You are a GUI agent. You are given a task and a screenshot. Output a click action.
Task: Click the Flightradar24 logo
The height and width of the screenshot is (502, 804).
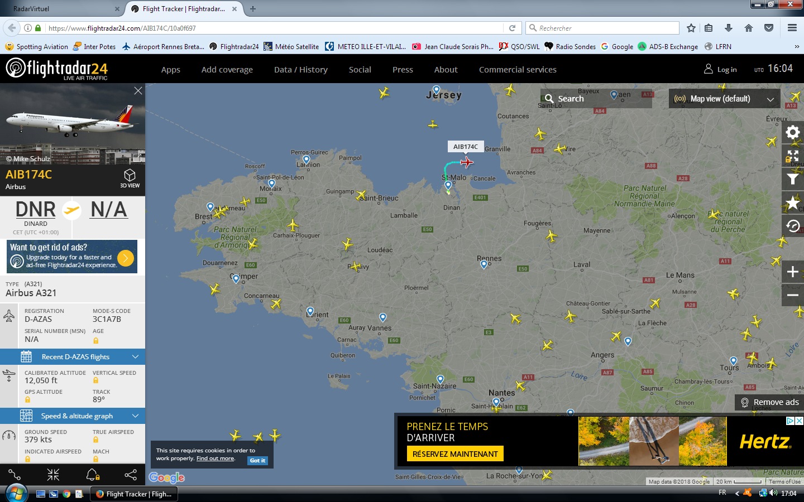56,69
